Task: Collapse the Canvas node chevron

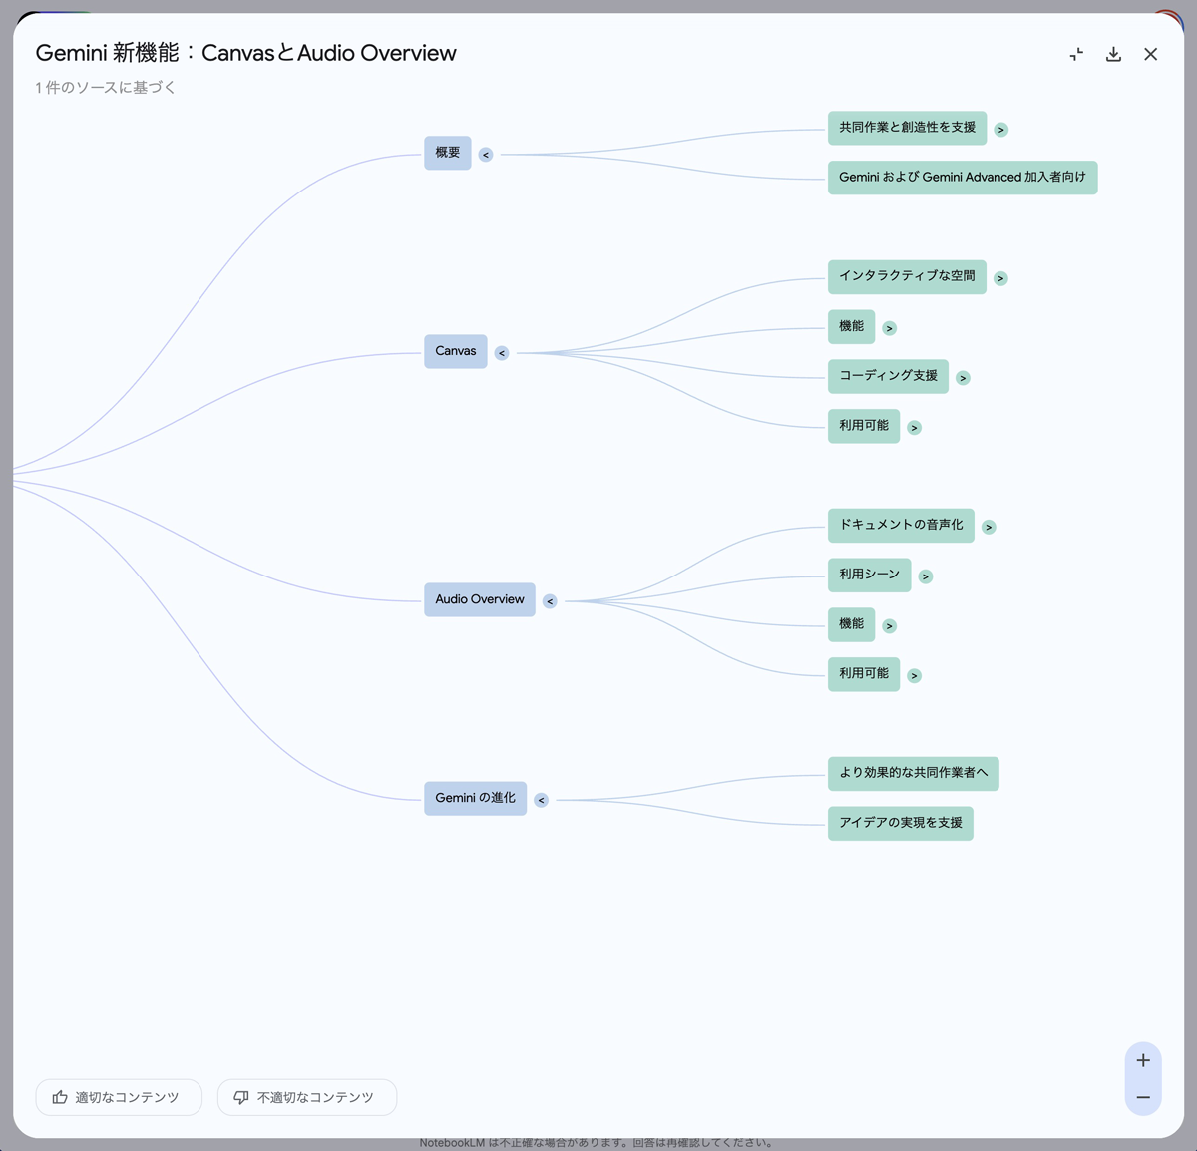Action: click(502, 353)
